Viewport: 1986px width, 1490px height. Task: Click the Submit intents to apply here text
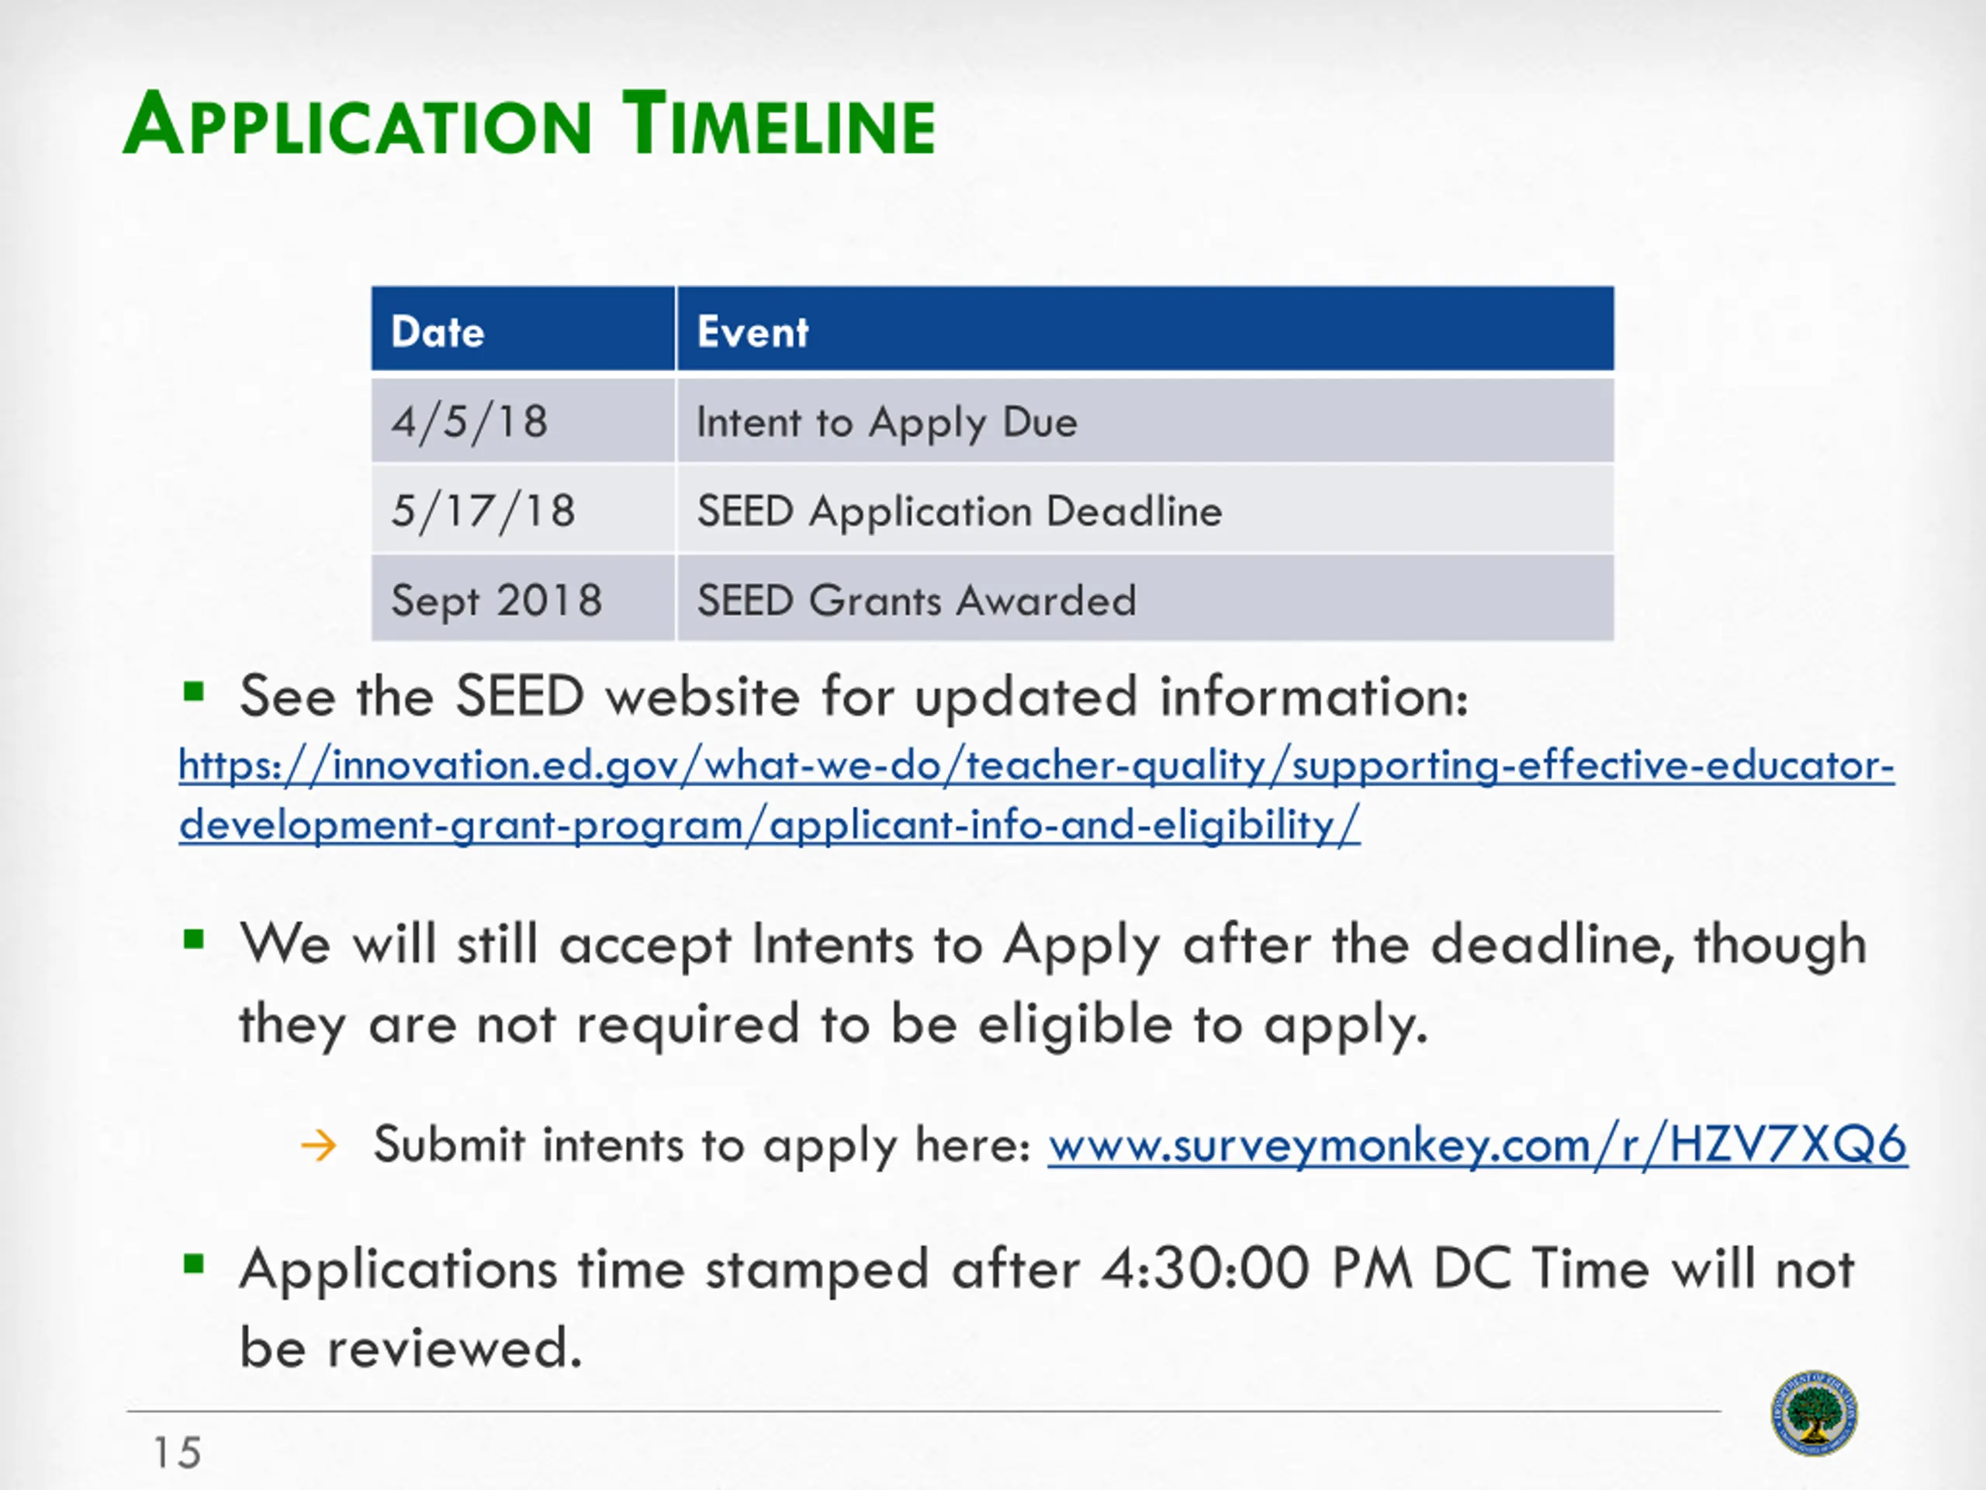(702, 1145)
